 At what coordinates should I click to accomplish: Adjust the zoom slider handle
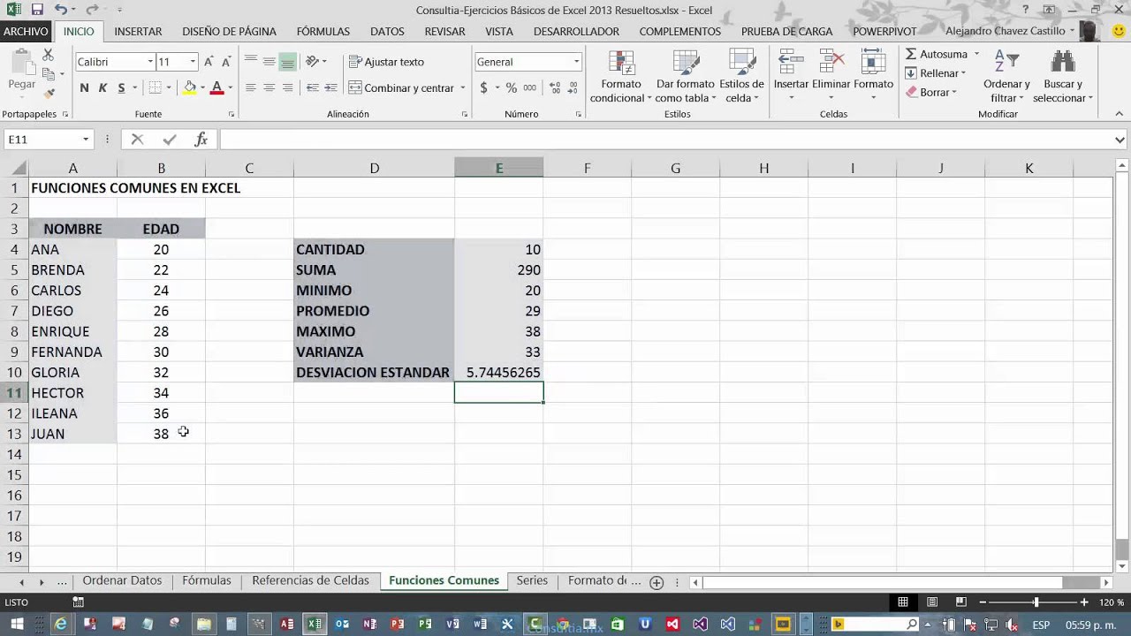point(1036,602)
